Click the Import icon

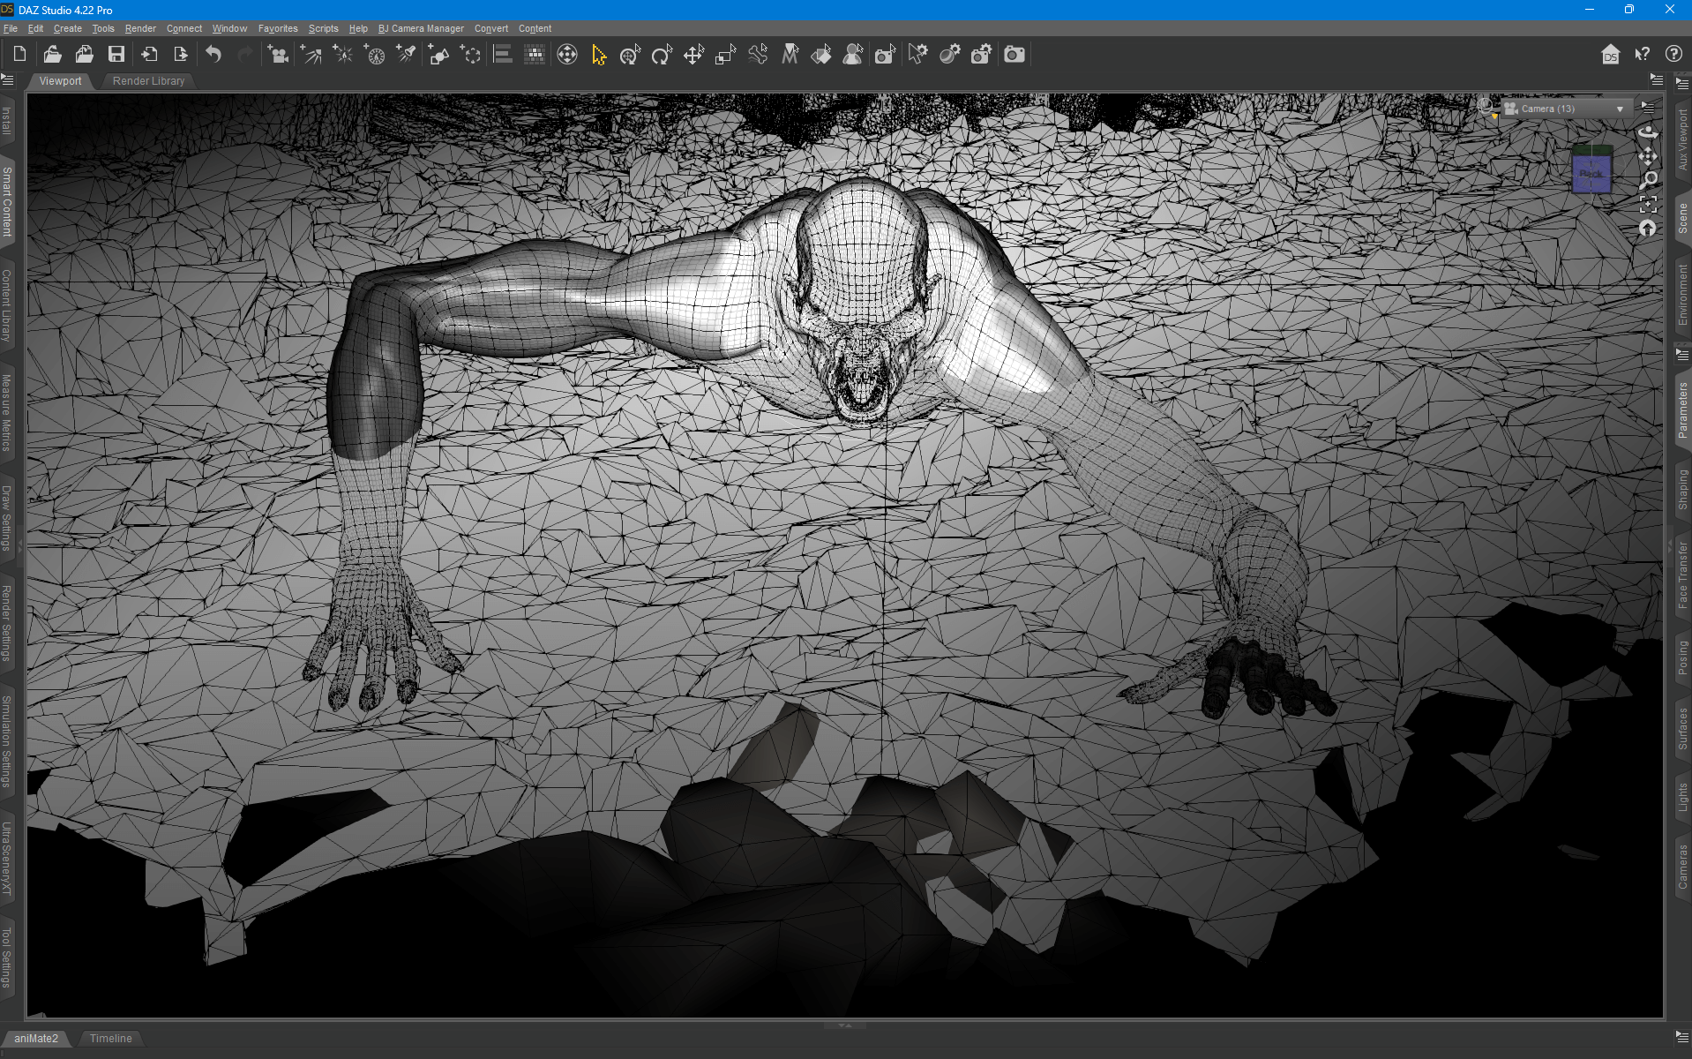tap(149, 55)
